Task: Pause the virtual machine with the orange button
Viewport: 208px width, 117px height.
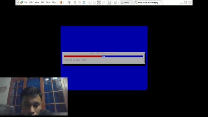Action: tap(61, 2)
